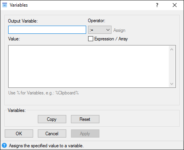The image size is (184, 150).
Task: Click the Assign label beside the operator
Action: (119, 30)
